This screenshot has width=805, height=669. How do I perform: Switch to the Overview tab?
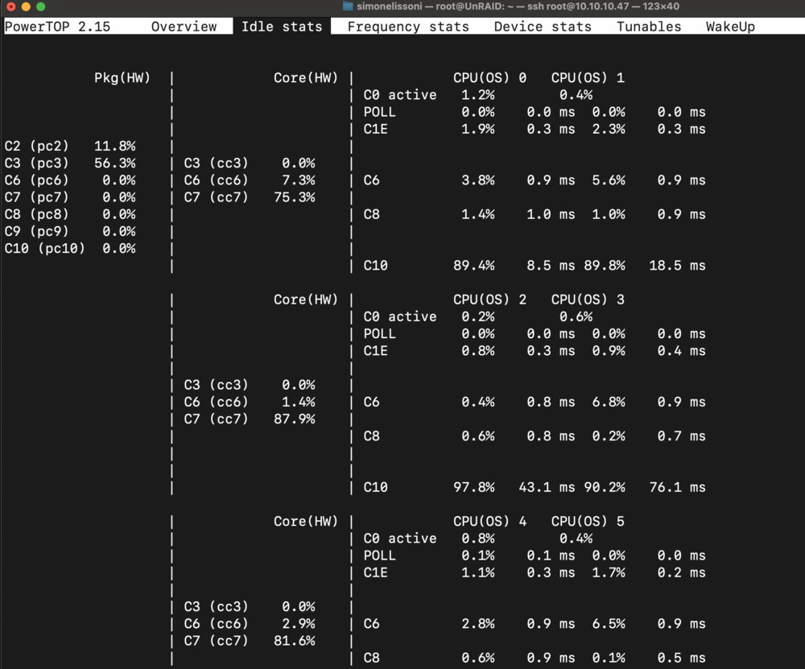coord(184,27)
